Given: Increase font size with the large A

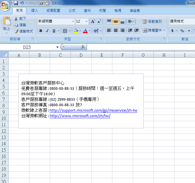Looking at the screenshot, I should coord(93,21).
